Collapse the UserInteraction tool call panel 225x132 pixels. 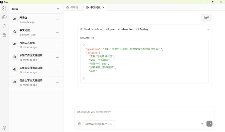click(208, 29)
